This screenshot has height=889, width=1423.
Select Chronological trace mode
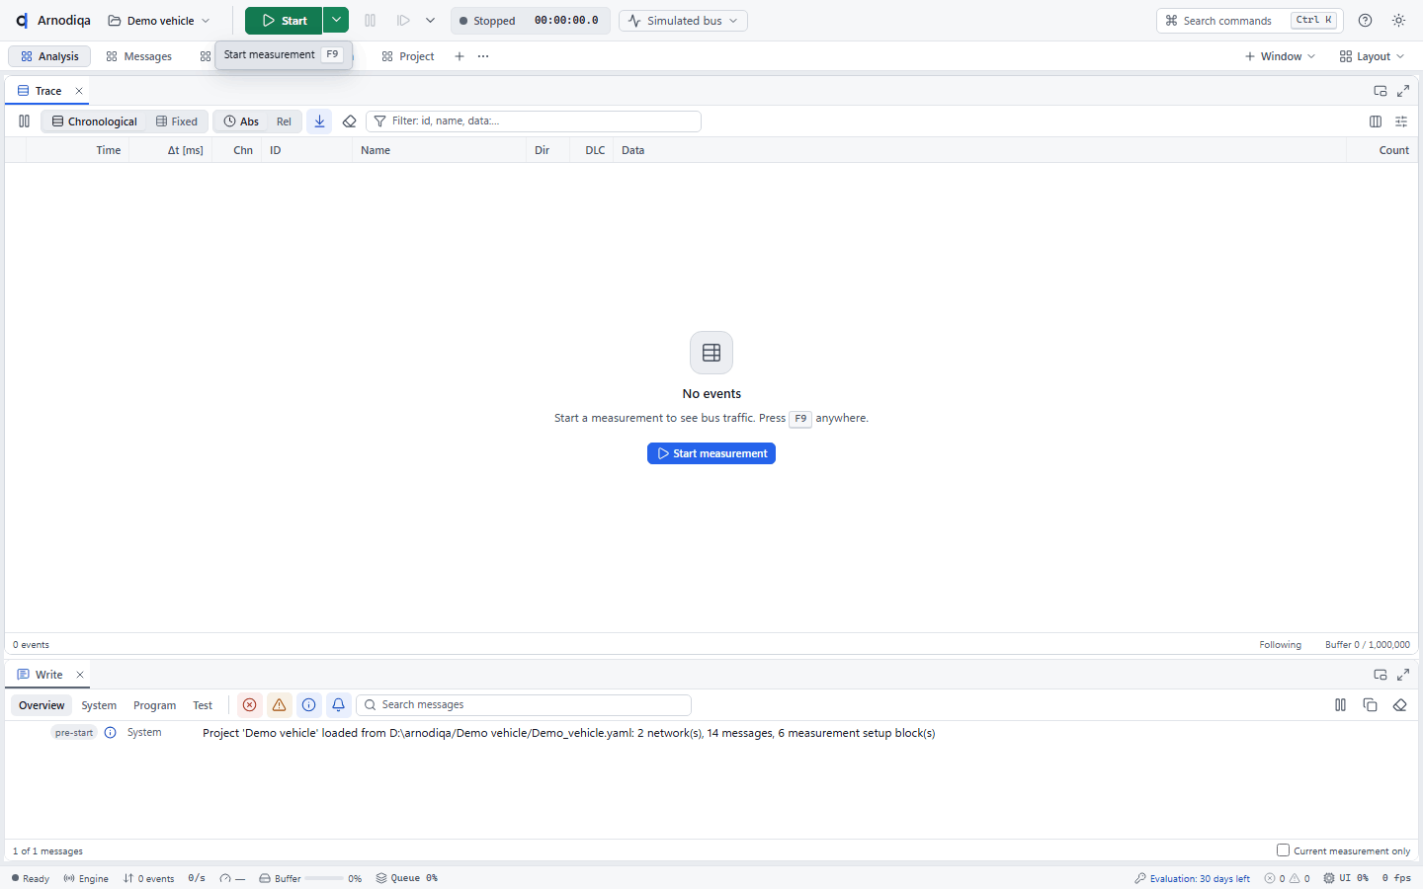point(95,121)
